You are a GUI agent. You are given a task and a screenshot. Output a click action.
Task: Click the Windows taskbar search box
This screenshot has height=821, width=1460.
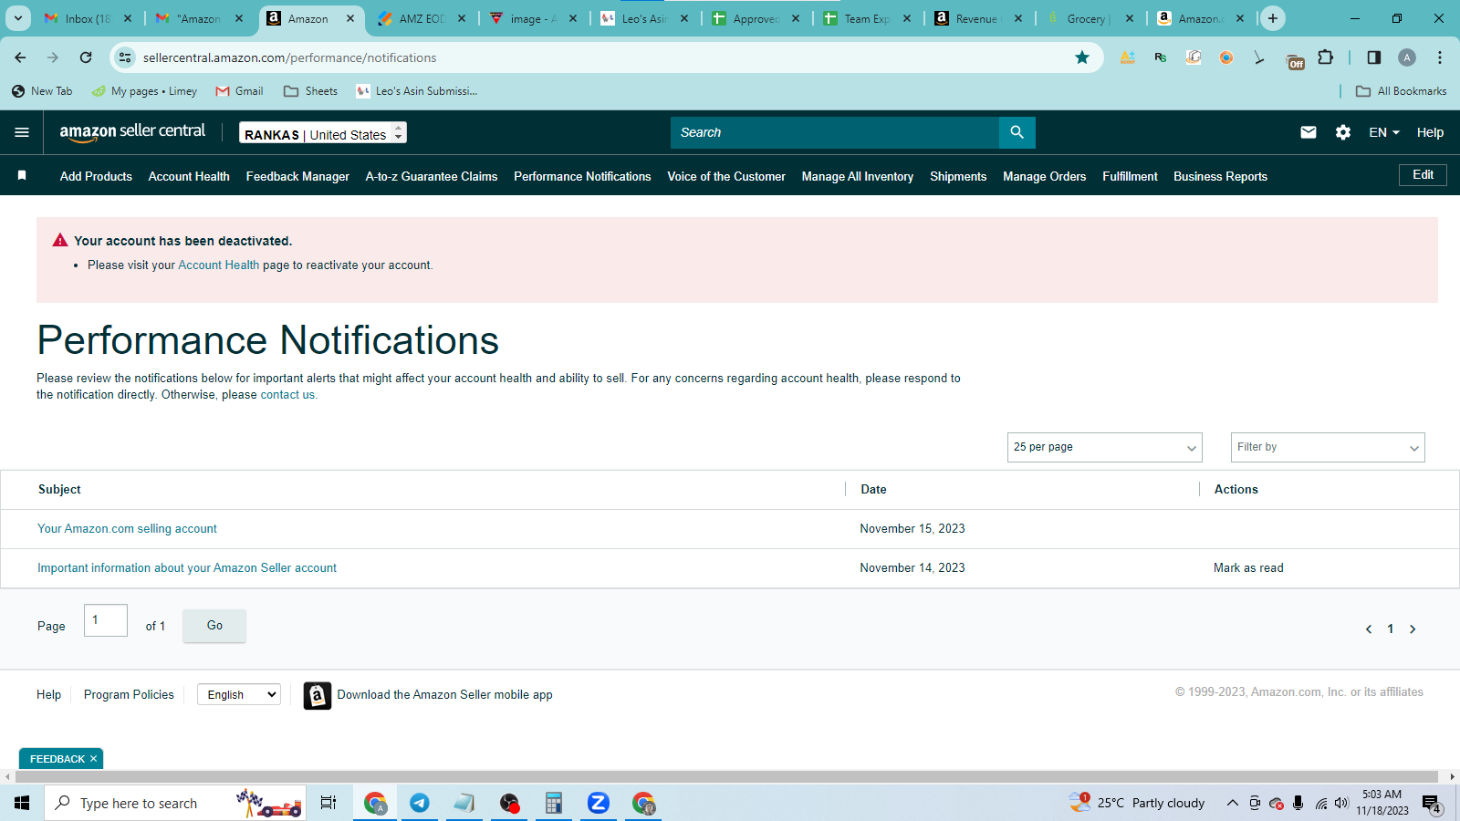175,803
